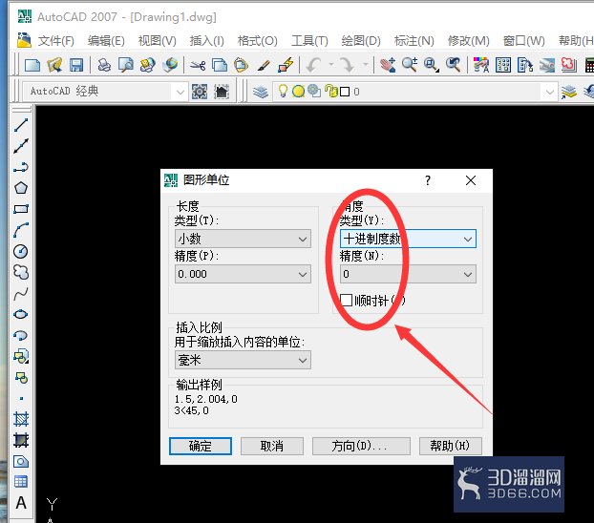Open the 视图(V) menu
This screenshot has height=523, width=594.
(158, 40)
